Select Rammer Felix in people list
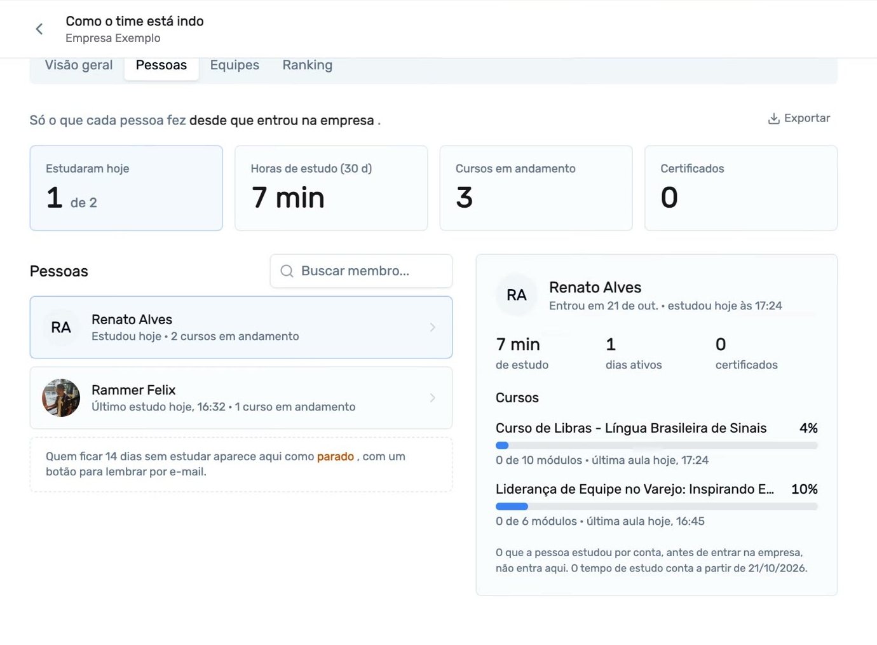This screenshot has height=645, width=877. [x=241, y=398]
